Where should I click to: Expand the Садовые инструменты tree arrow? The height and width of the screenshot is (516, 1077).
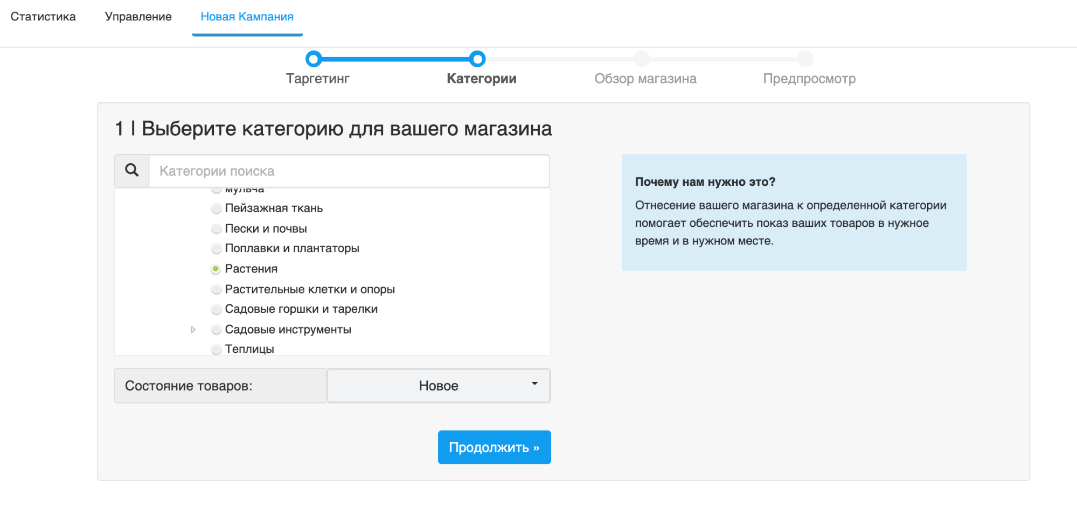[x=193, y=330]
